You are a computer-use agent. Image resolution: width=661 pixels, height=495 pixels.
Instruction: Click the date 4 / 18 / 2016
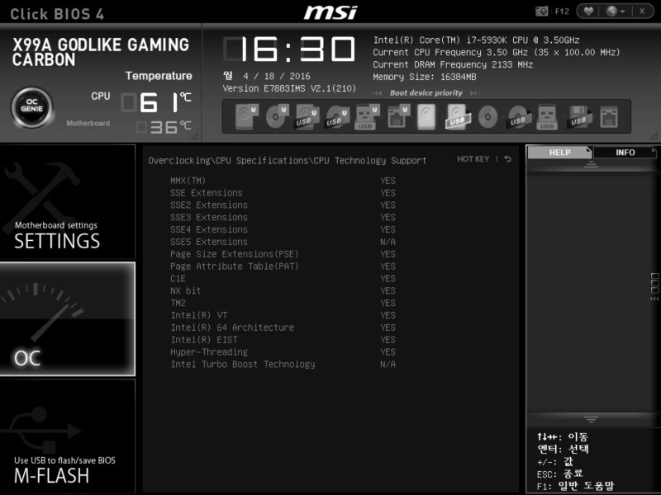[277, 76]
